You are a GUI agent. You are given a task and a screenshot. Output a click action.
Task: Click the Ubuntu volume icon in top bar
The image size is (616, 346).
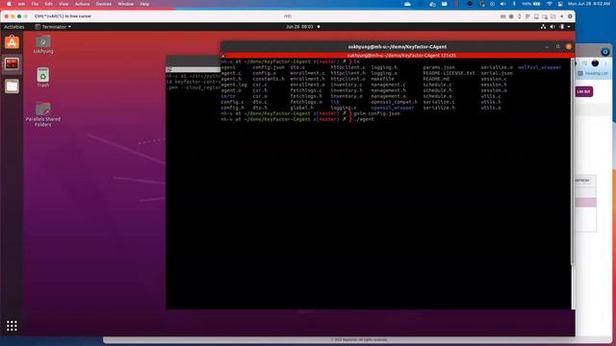(x=552, y=27)
